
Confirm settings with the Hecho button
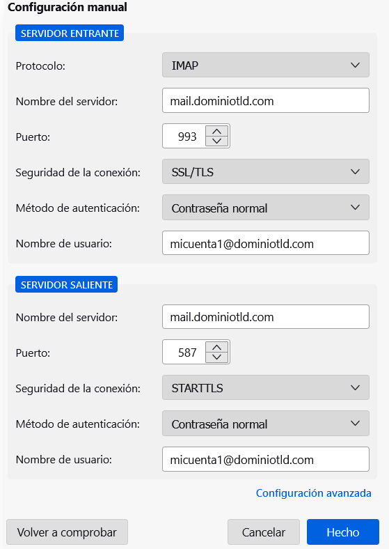pos(343,532)
